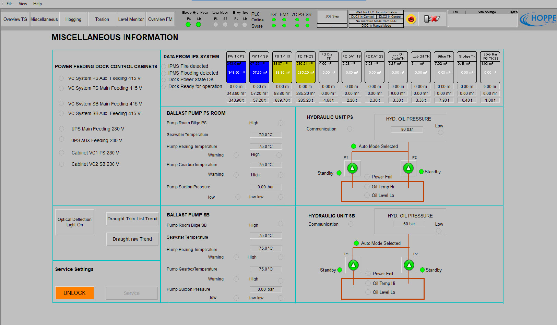Open the Draught-Trim-List Trend

[132, 219]
